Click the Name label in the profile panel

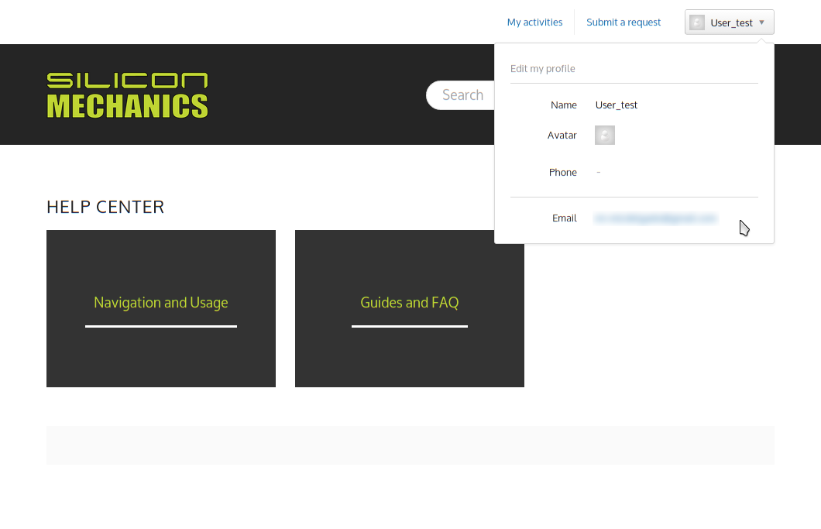pyautogui.click(x=563, y=105)
